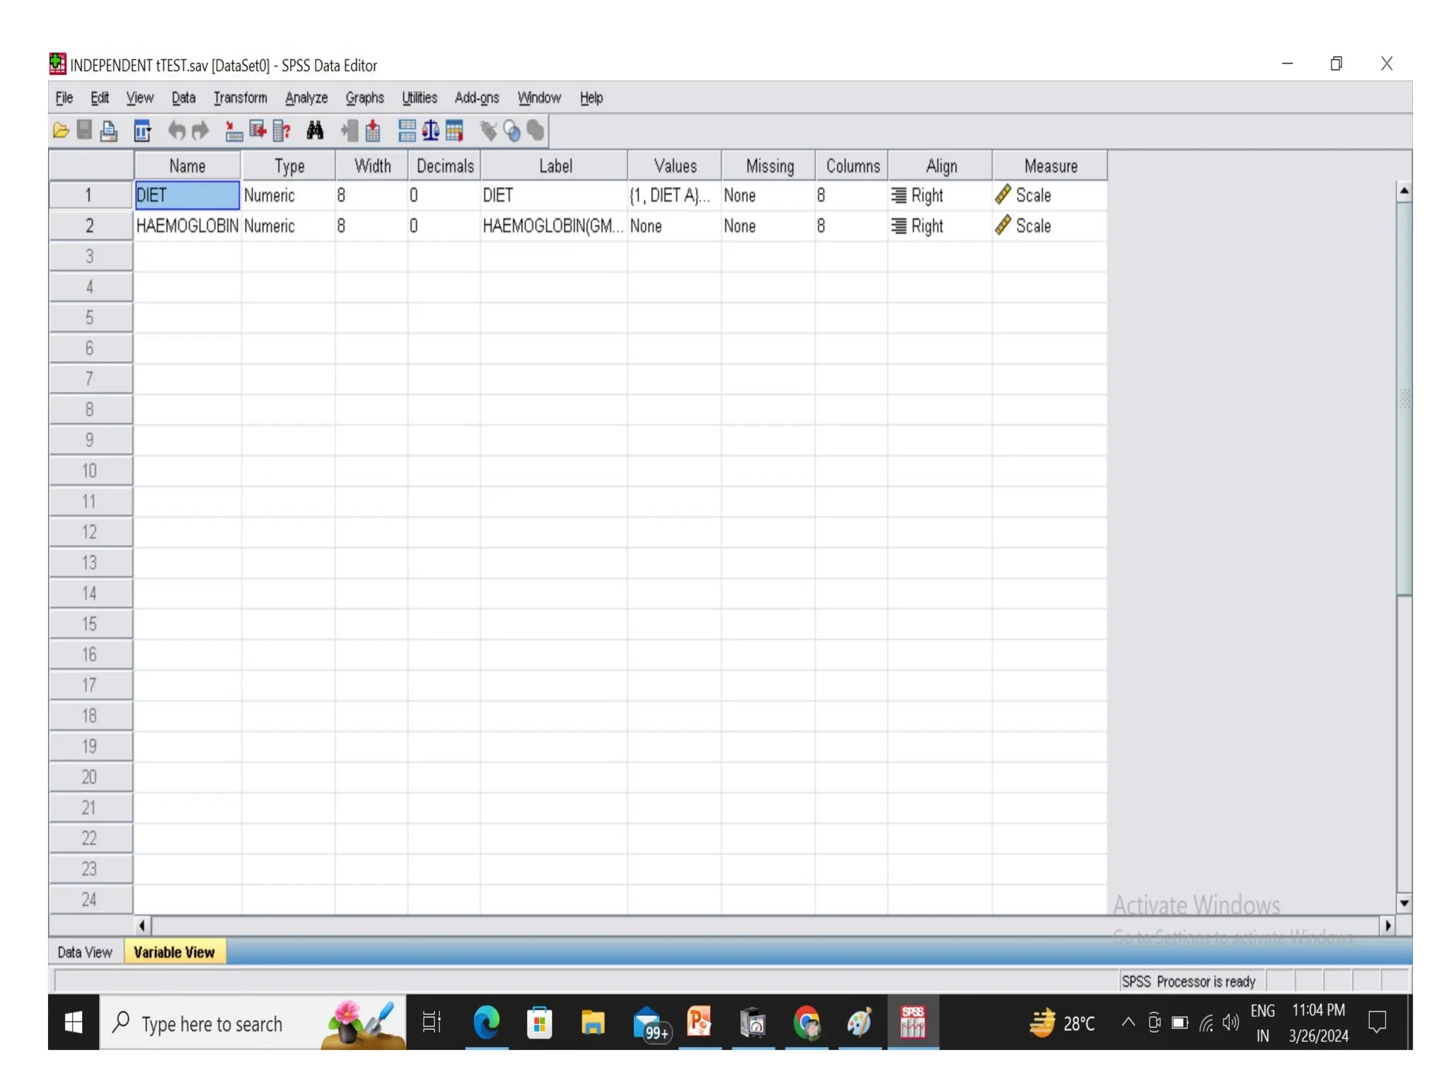Screen dimensions: 1449x1086
Task: Click the DIET Values cell
Action: (673, 195)
